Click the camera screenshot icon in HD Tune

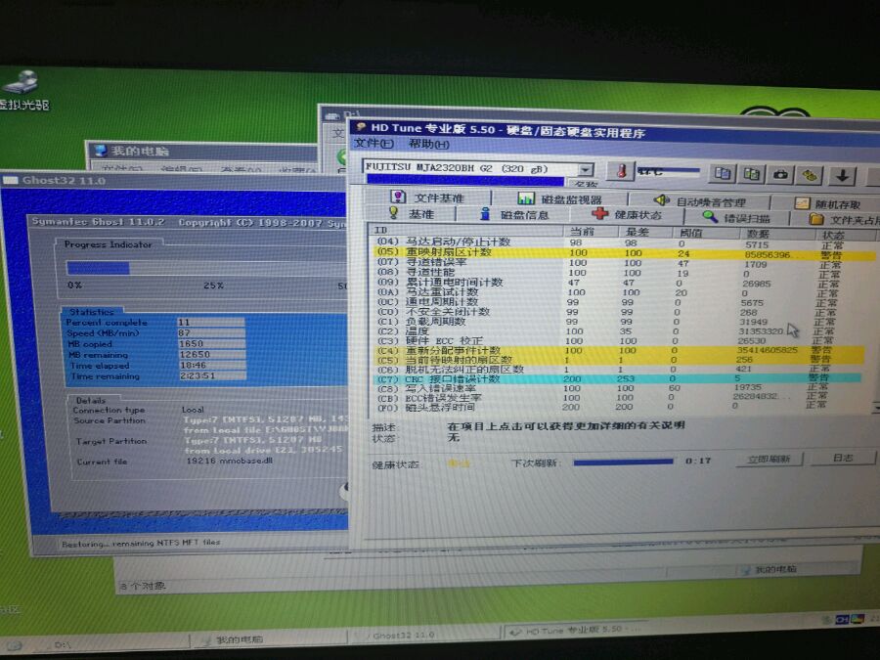coord(780,175)
